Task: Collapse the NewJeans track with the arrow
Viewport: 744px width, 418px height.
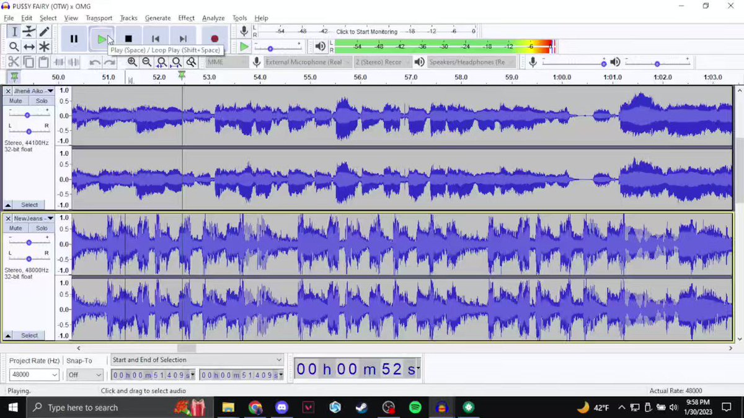Action: pyautogui.click(x=8, y=336)
